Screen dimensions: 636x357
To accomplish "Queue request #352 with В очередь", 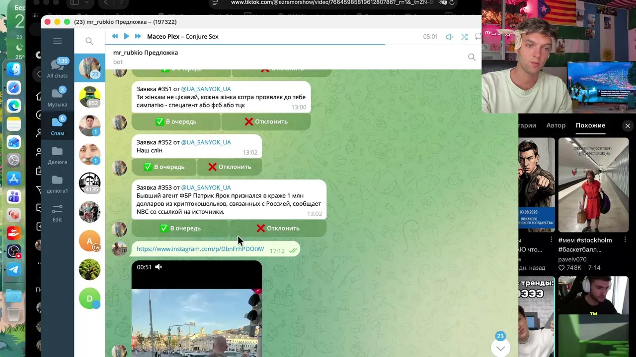I will point(163,167).
